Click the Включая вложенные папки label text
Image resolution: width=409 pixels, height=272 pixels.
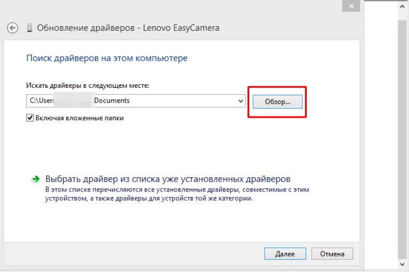pos(79,118)
